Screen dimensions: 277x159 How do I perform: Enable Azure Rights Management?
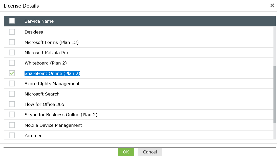12,83
